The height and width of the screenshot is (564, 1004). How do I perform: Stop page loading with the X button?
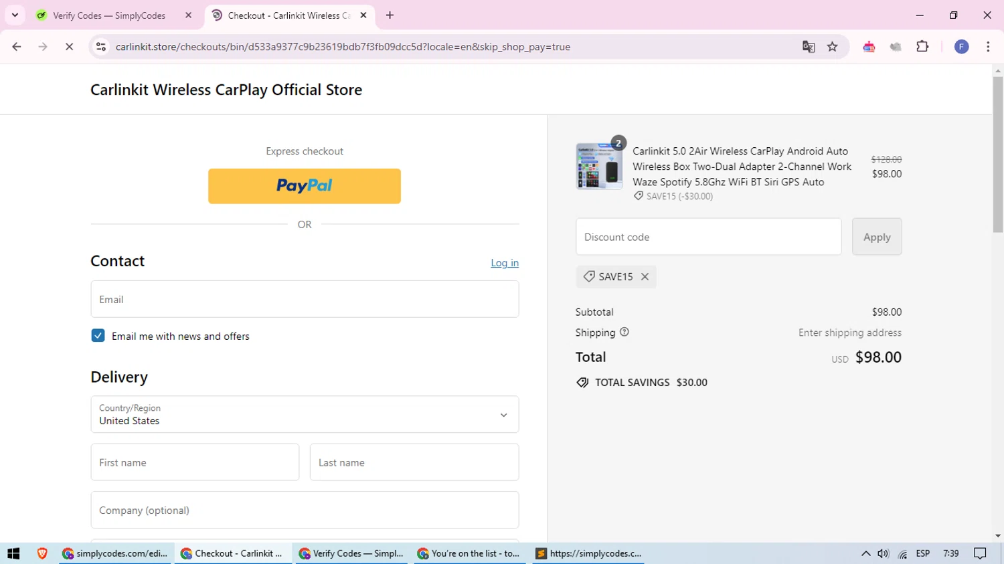(69, 47)
